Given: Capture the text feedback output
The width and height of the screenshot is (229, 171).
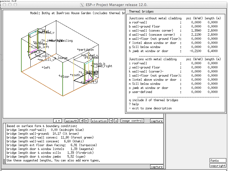Looking at the screenshot, I should click(x=157, y=167).
